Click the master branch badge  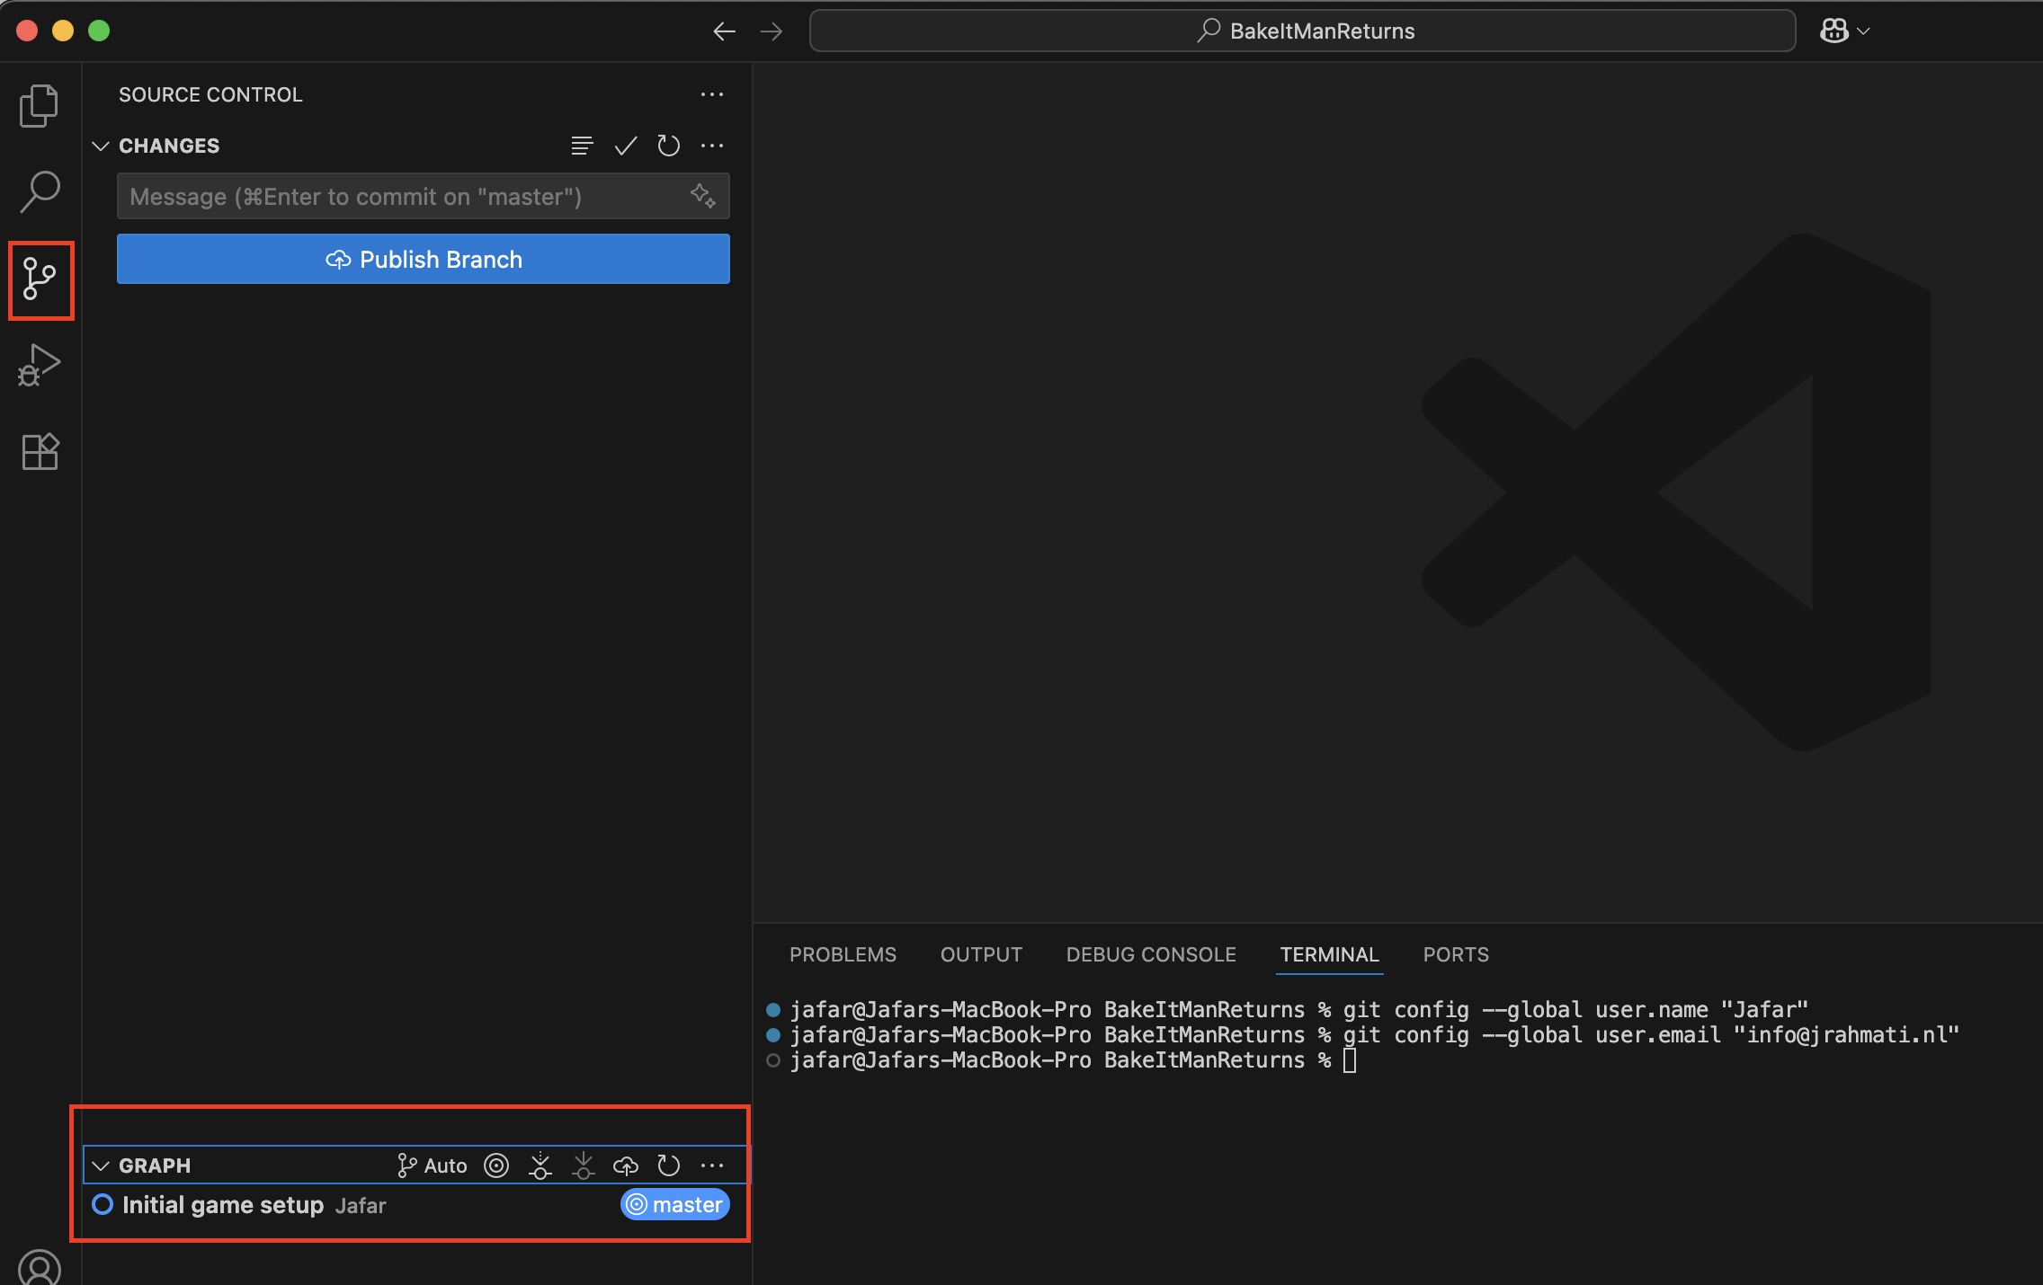(675, 1205)
